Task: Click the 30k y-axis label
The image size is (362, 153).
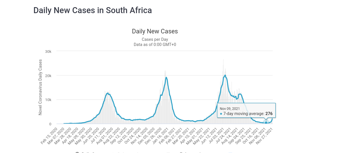Action: (x=48, y=51)
